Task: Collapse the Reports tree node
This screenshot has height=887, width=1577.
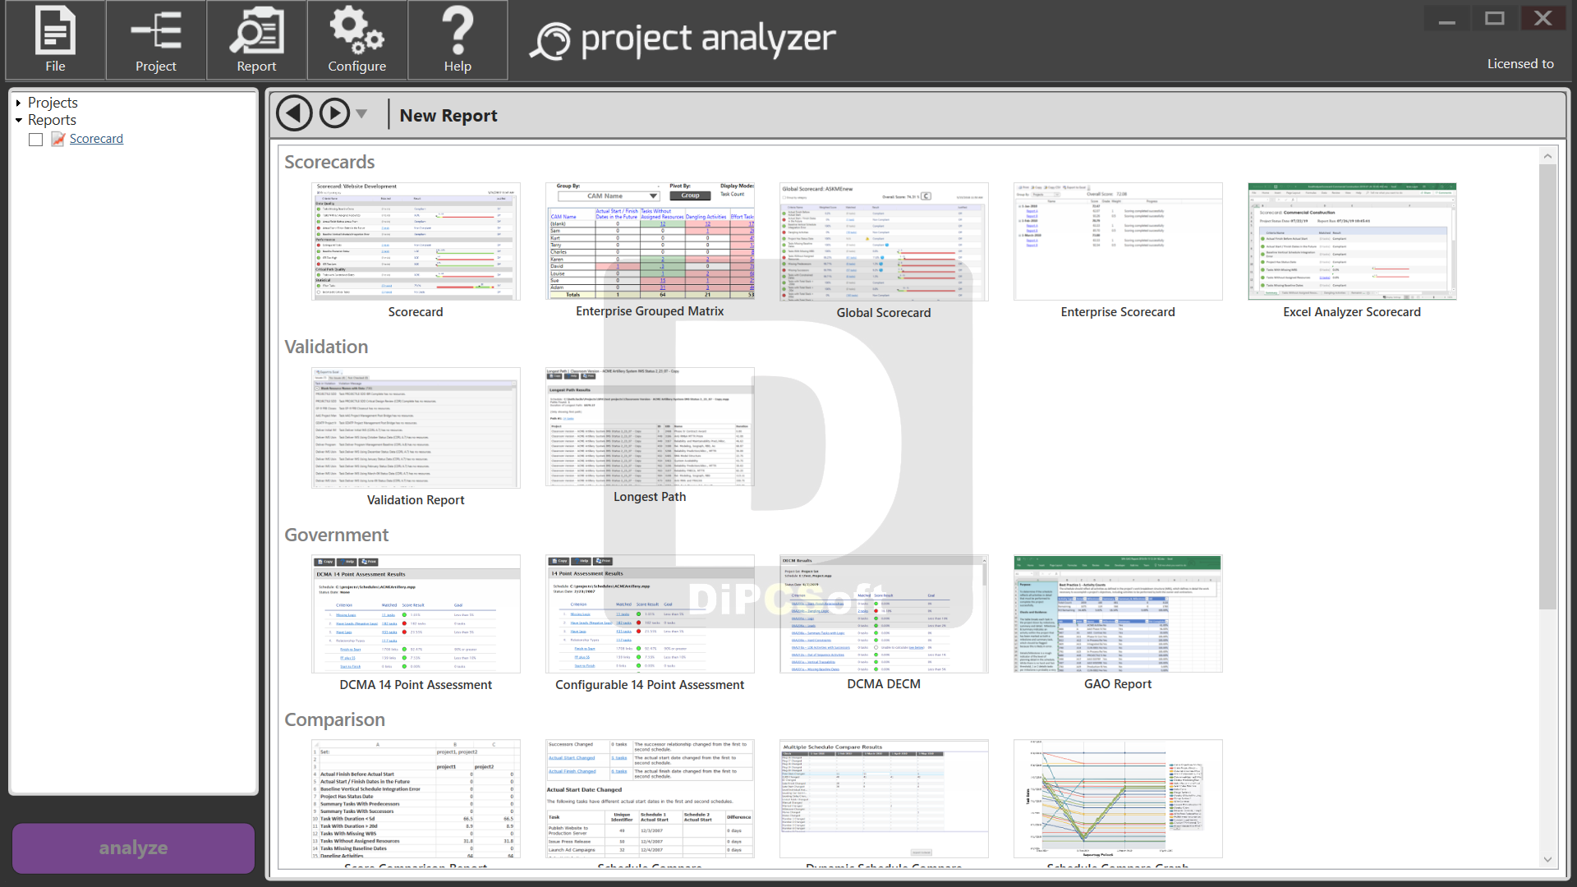Action: click(18, 121)
